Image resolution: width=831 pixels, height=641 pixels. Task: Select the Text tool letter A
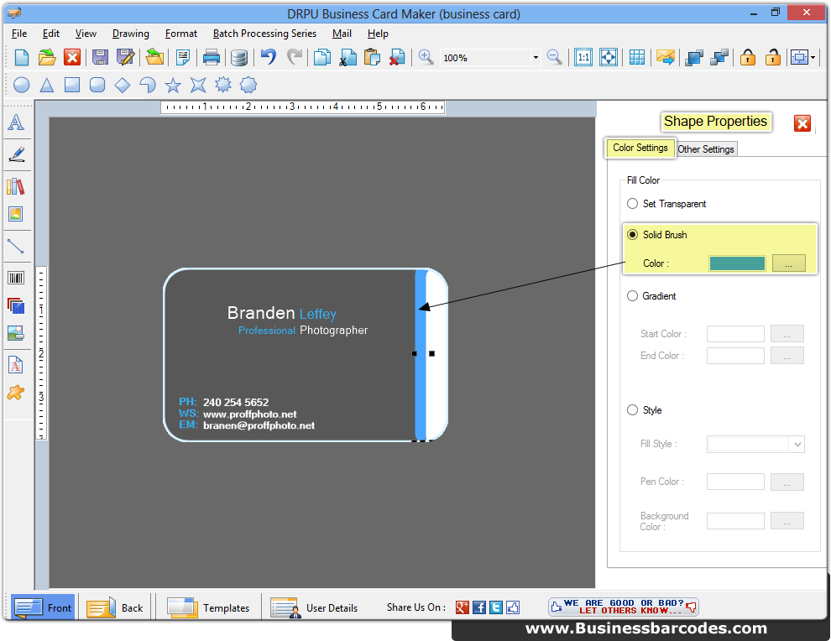(x=17, y=122)
